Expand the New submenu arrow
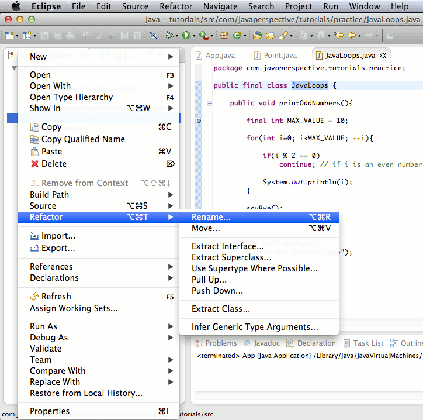Viewport: 423px width, 420px height. [x=171, y=57]
